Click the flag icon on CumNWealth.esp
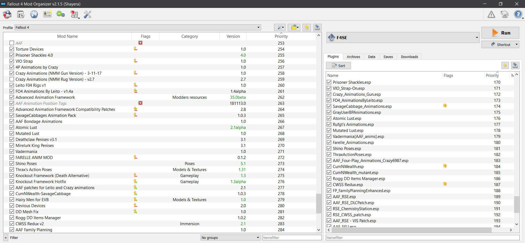This screenshot has height=243, width=525. click(445, 166)
